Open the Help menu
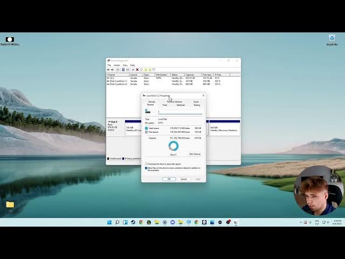This screenshot has height=259, width=345. pyautogui.click(x=133, y=65)
